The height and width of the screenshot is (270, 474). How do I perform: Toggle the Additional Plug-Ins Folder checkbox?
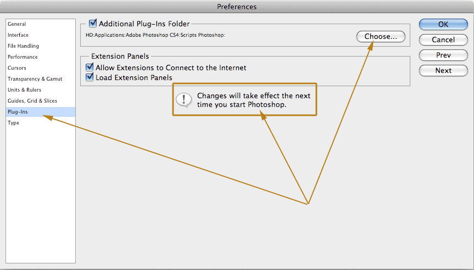point(93,24)
